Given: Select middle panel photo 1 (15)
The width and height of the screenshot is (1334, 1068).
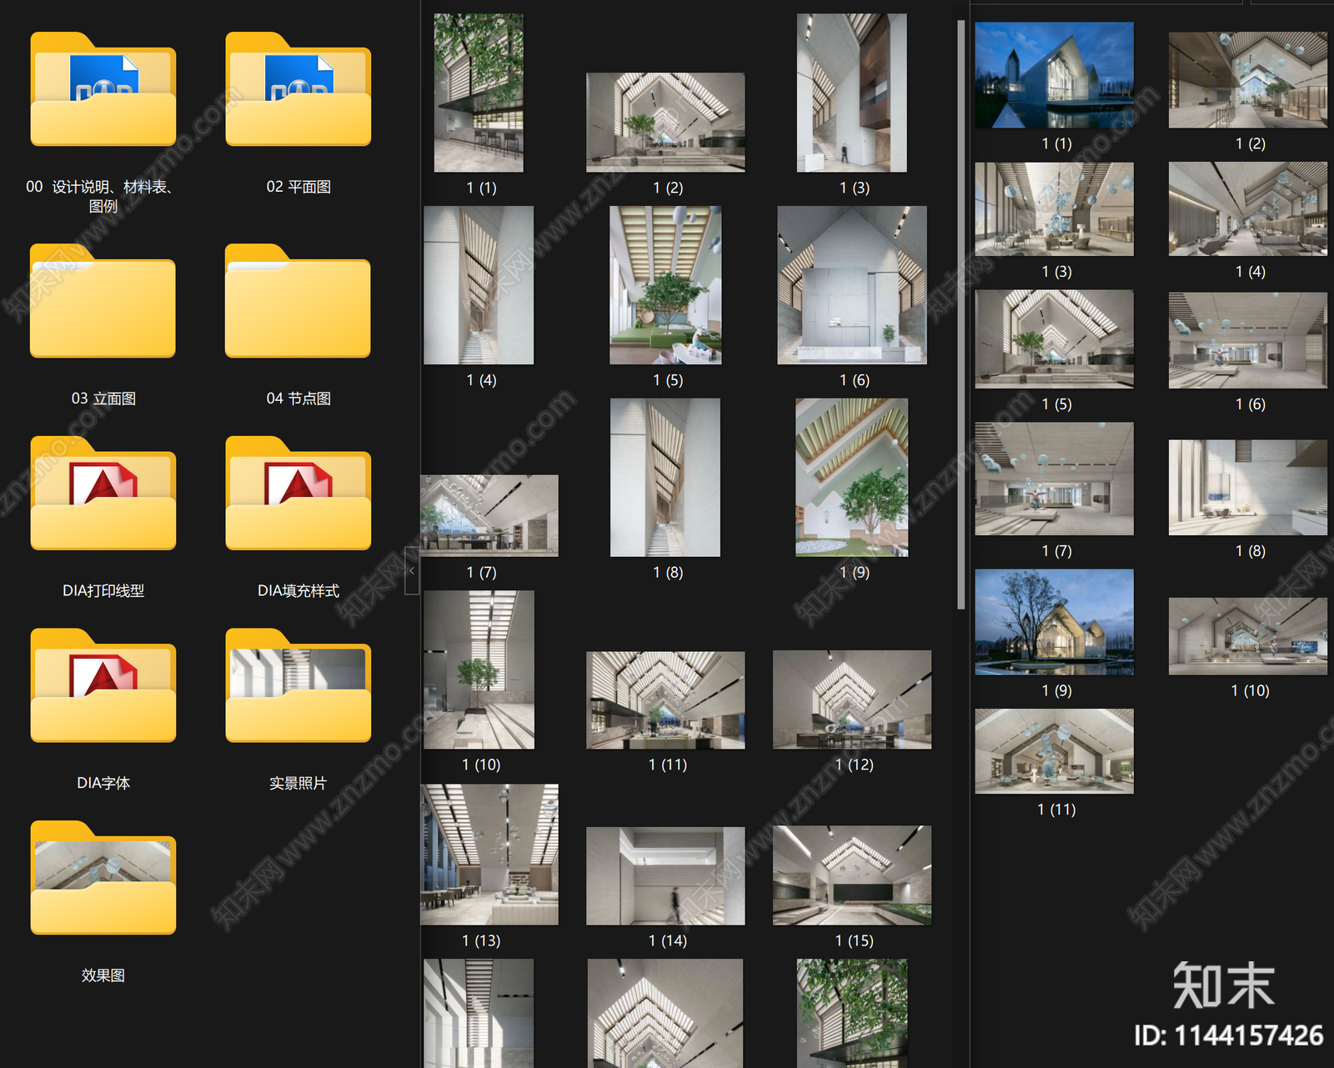Looking at the screenshot, I should click(x=852, y=875).
